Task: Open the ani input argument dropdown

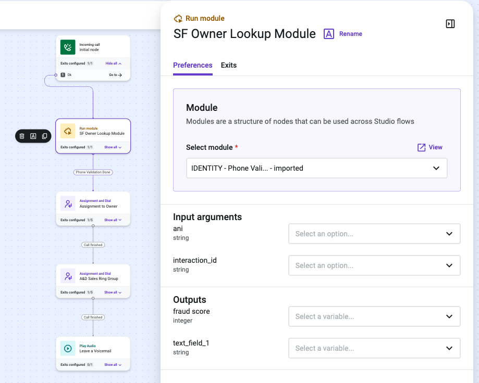Action: click(x=374, y=234)
